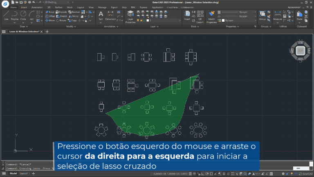The height and width of the screenshot is (177, 314).
Task: Open Layer Properties manager
Action: (x=130, y=17)
